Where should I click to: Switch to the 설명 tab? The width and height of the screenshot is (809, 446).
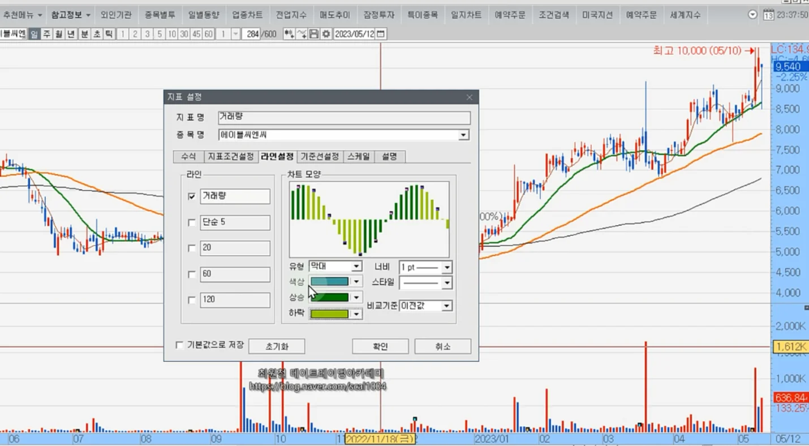(389, 156)
